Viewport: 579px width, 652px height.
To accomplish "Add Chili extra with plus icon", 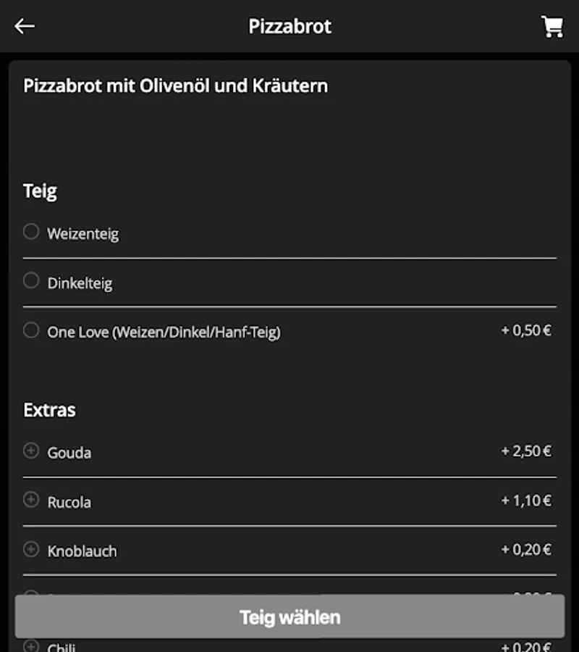I will [30, 645].
